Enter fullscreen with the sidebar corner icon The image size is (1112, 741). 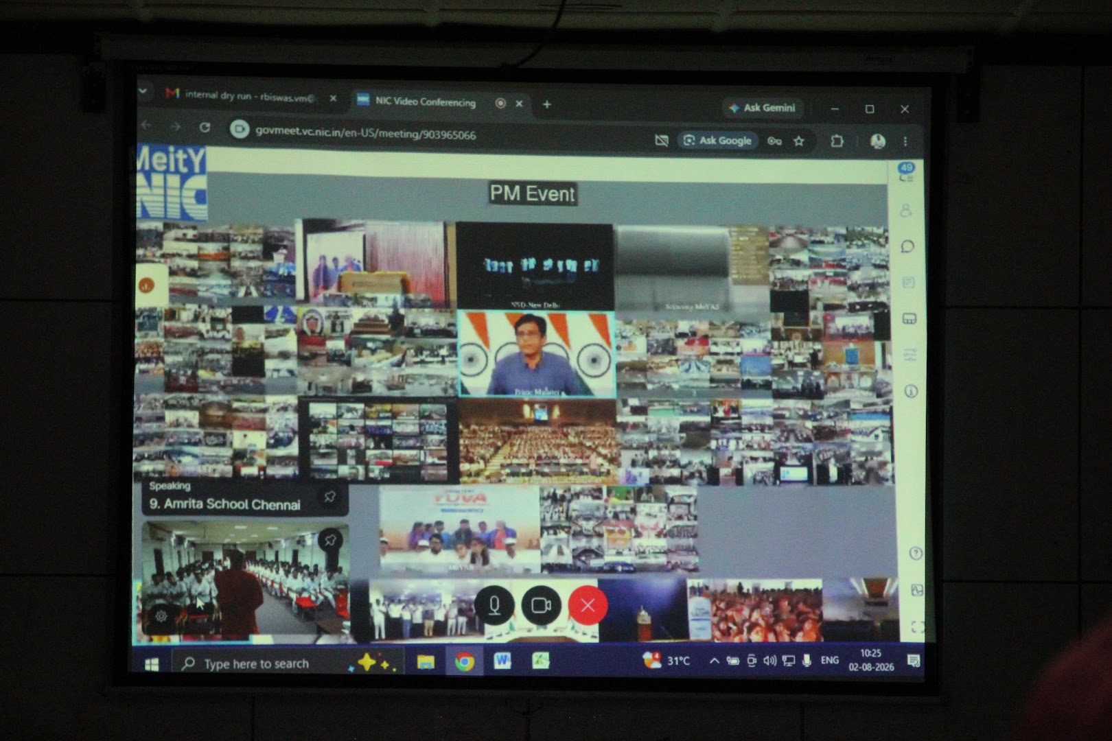[918, 626]
